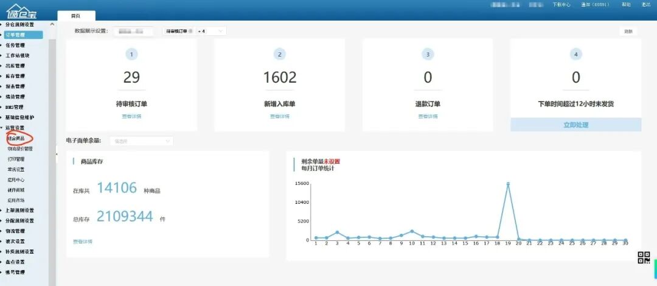This screenshot has width=657, height=286.
Task: Open the 首页 tab
Action: [76, 16]
